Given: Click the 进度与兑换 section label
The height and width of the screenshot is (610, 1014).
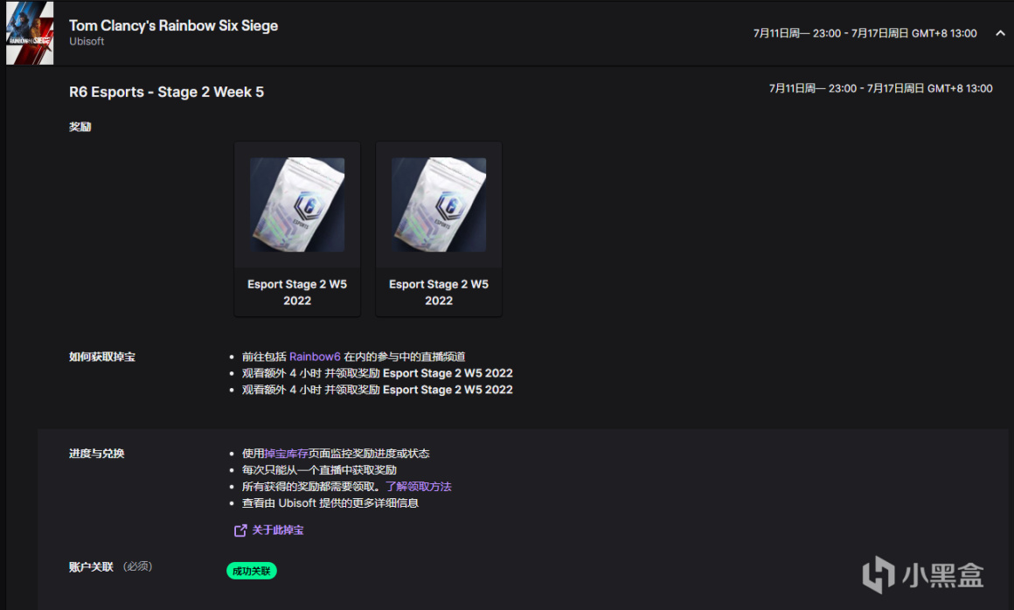Looking at the screenshot, I should click(96, 454).
